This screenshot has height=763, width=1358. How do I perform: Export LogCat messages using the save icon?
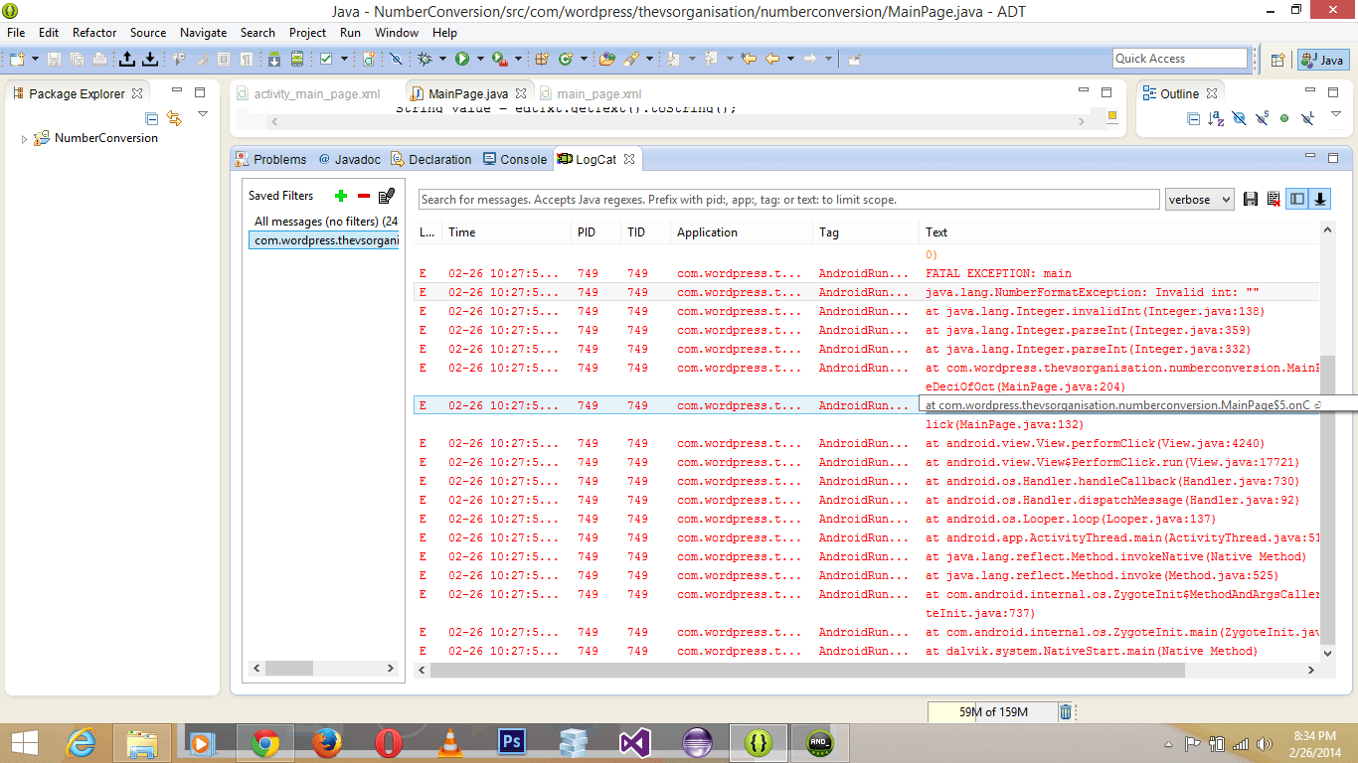pyautogui.click(x=1251, y=200)
